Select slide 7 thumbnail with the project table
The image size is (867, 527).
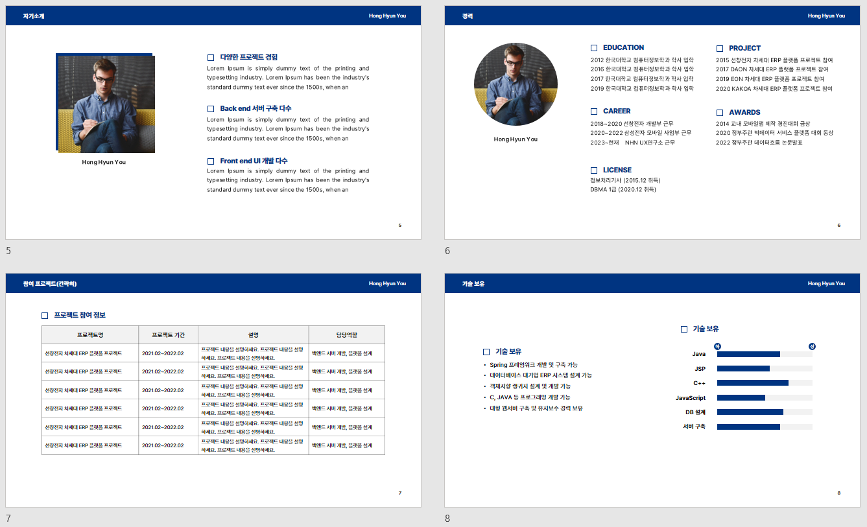tap(213, 390)
